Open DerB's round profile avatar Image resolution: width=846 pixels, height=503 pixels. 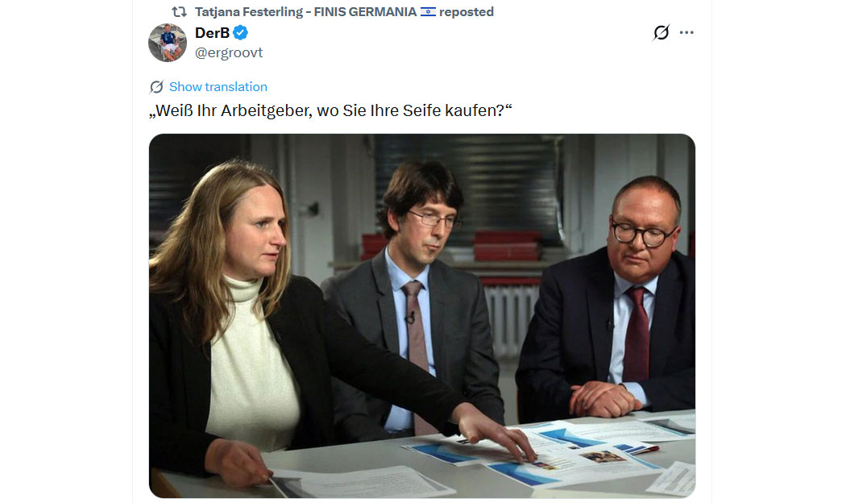click(168, 43)
